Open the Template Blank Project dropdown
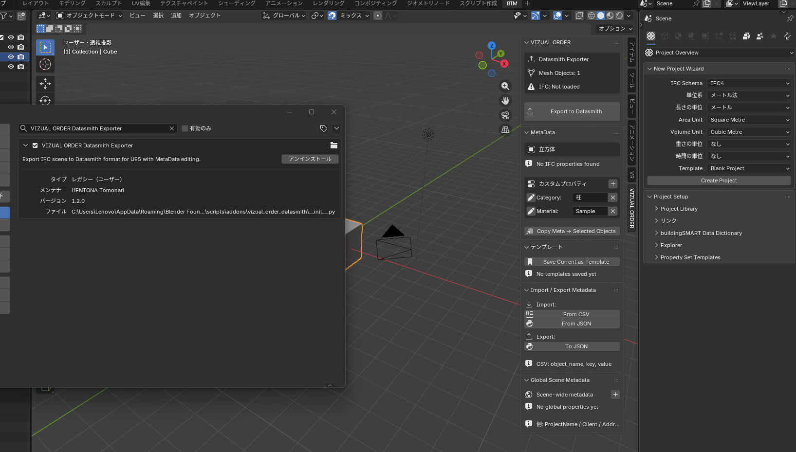 (749, 168)
